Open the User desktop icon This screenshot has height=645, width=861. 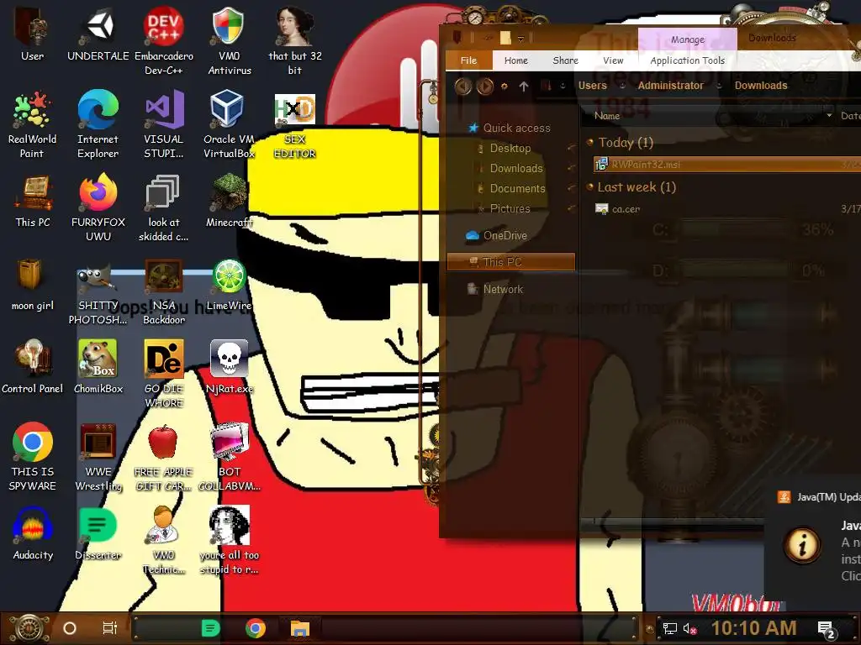32,33
